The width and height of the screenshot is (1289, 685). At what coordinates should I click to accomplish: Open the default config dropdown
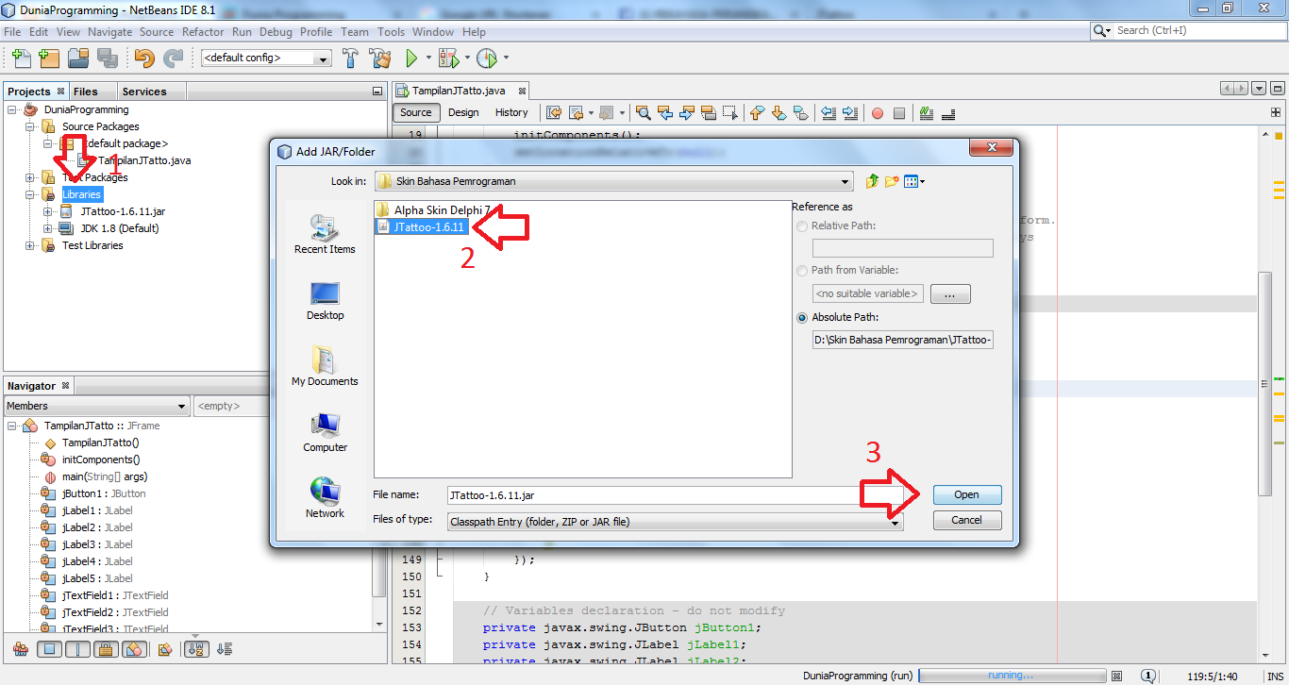[x=324, y=58]
